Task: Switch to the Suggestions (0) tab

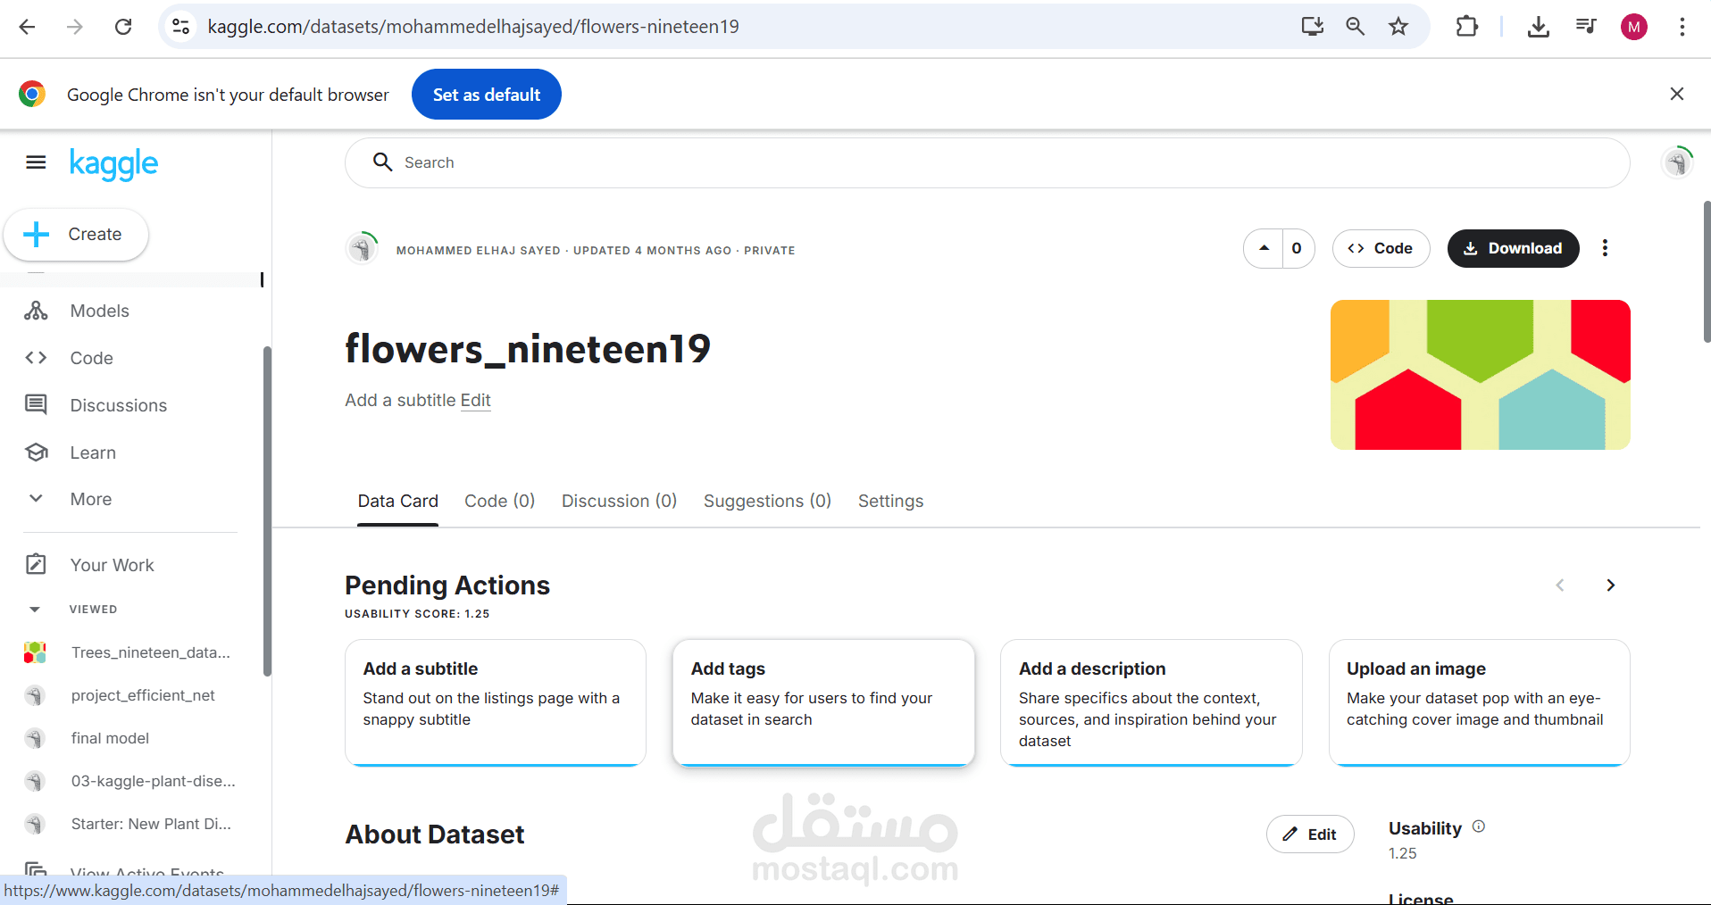Action: click(767, 501)
